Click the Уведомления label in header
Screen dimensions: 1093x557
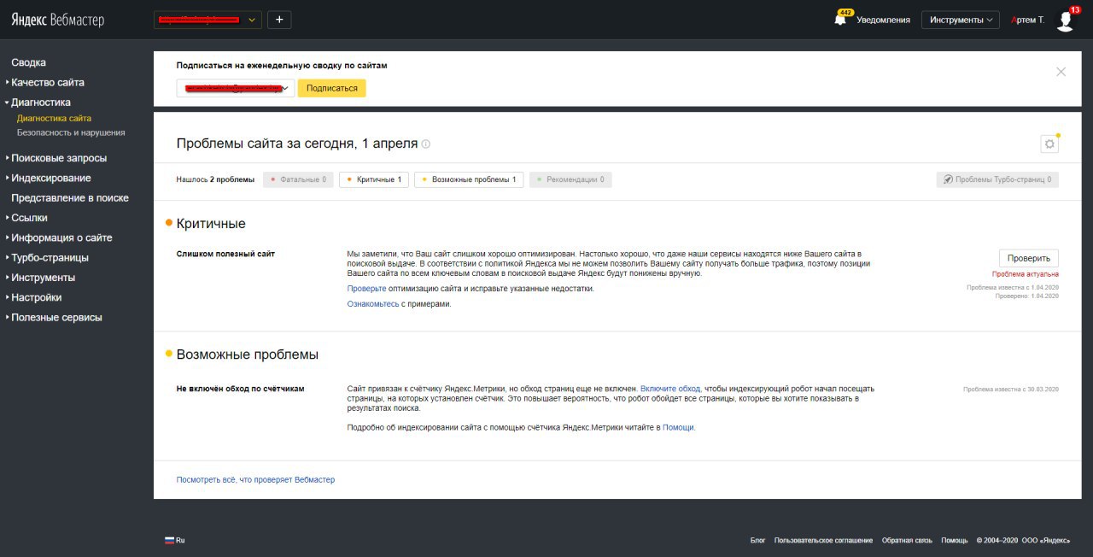tap(883, 20)
